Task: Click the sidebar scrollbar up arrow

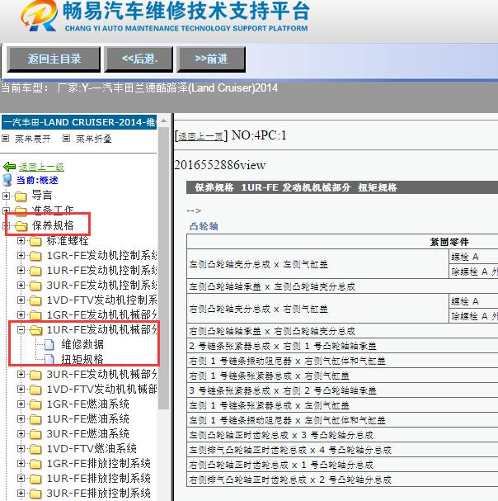Action: 164,121
